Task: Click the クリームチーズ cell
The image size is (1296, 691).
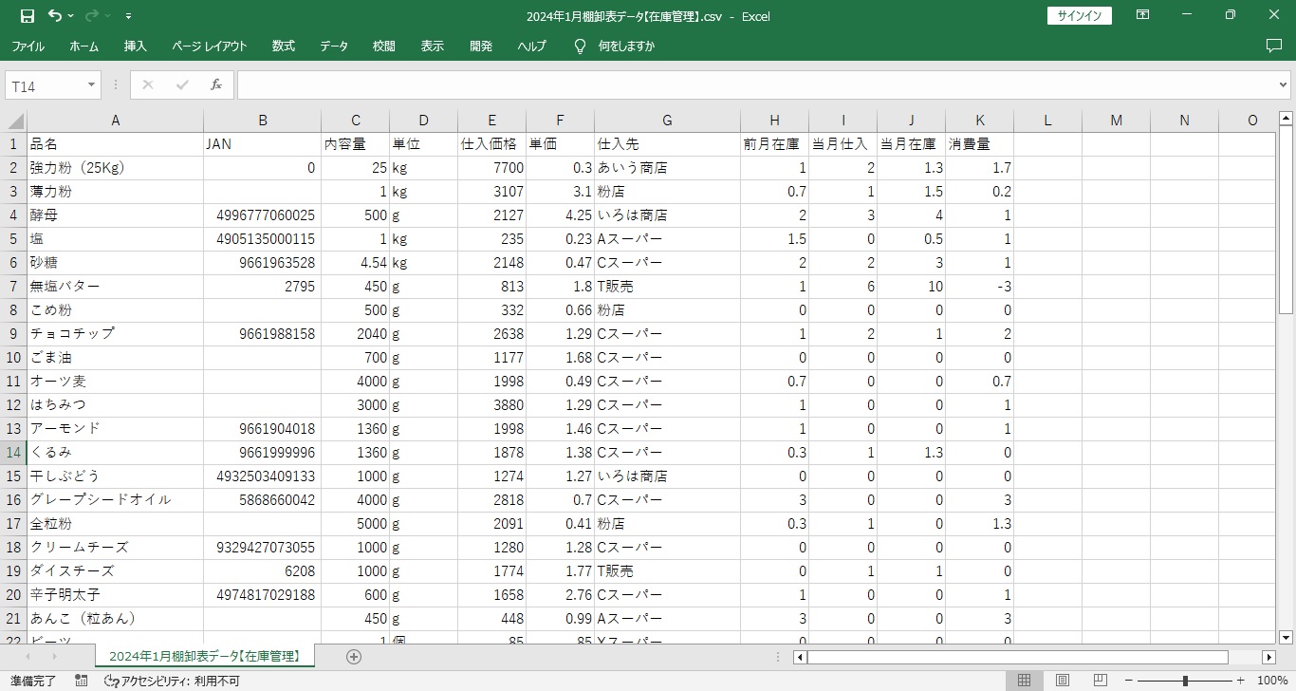Action: click(115, 548)
